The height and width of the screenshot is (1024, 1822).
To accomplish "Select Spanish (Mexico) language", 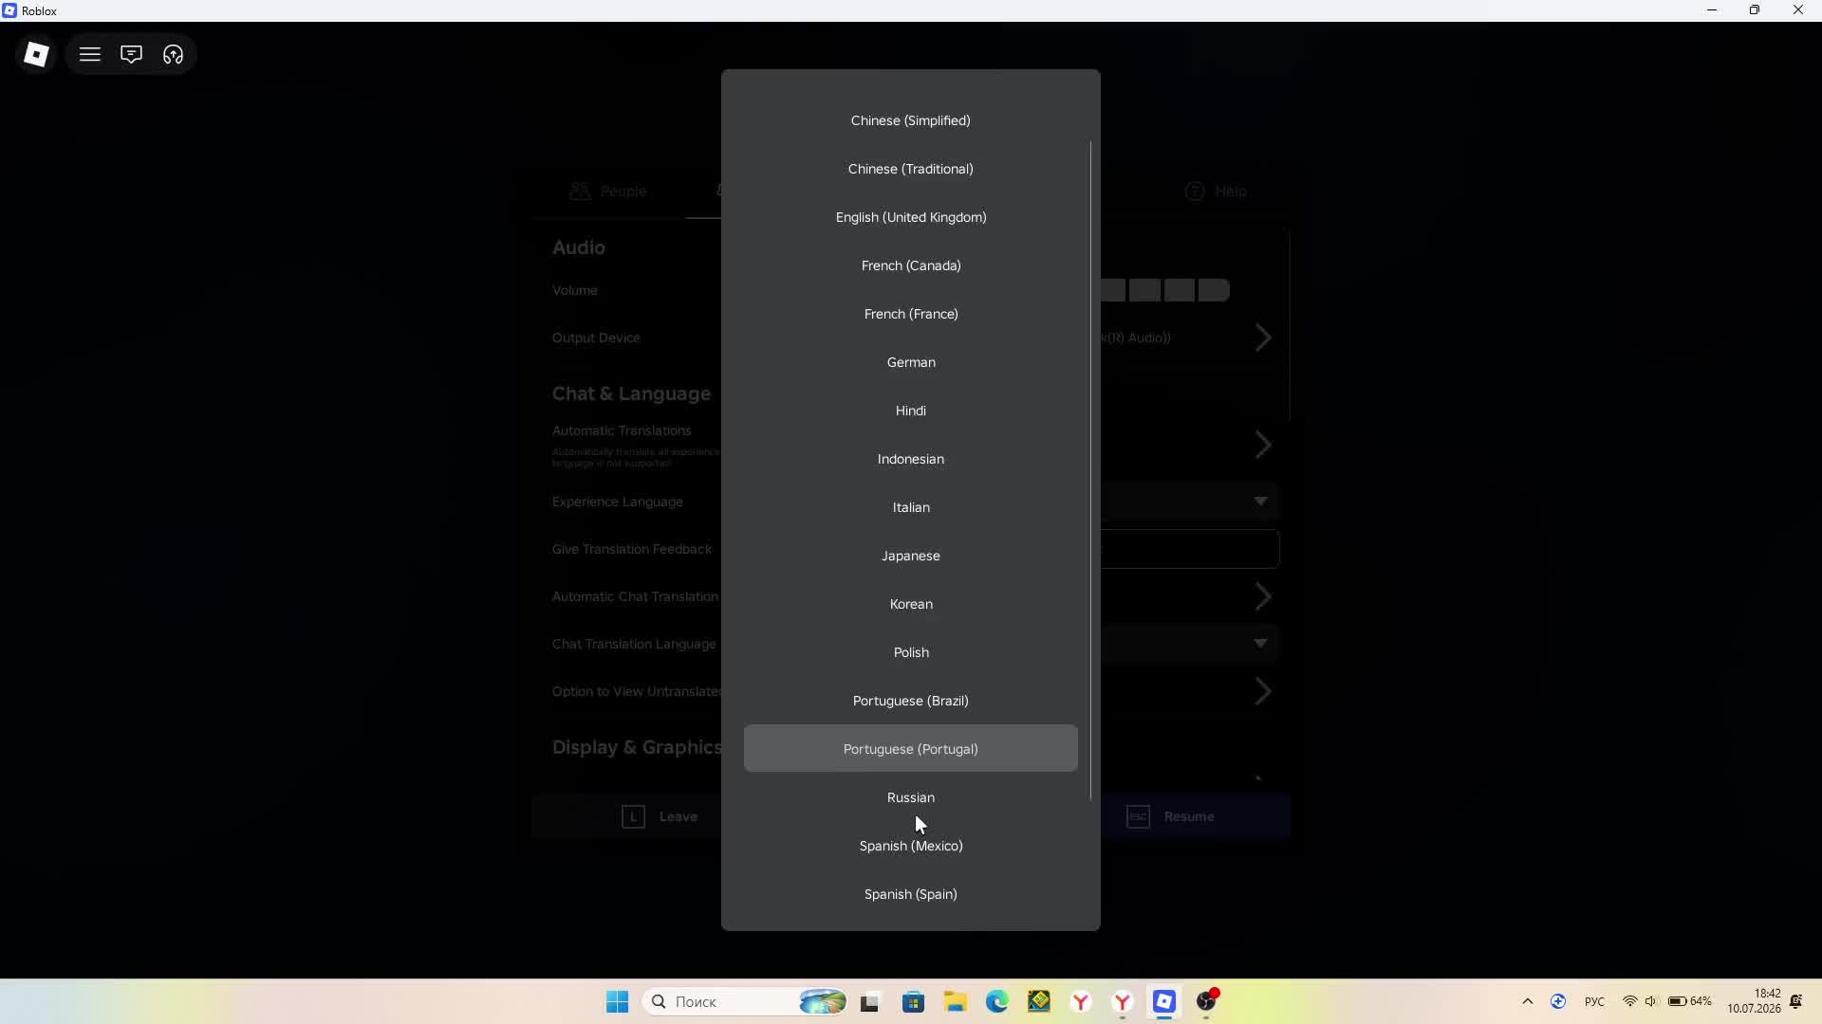I will tap(911, 846).
